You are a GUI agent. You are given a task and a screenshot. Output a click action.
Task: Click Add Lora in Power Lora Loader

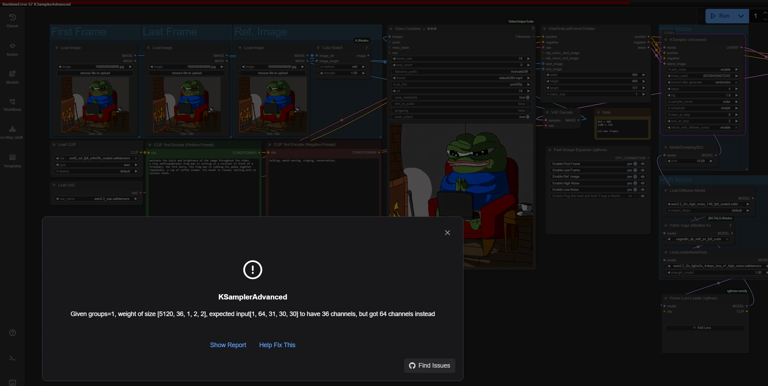point(705,328)
